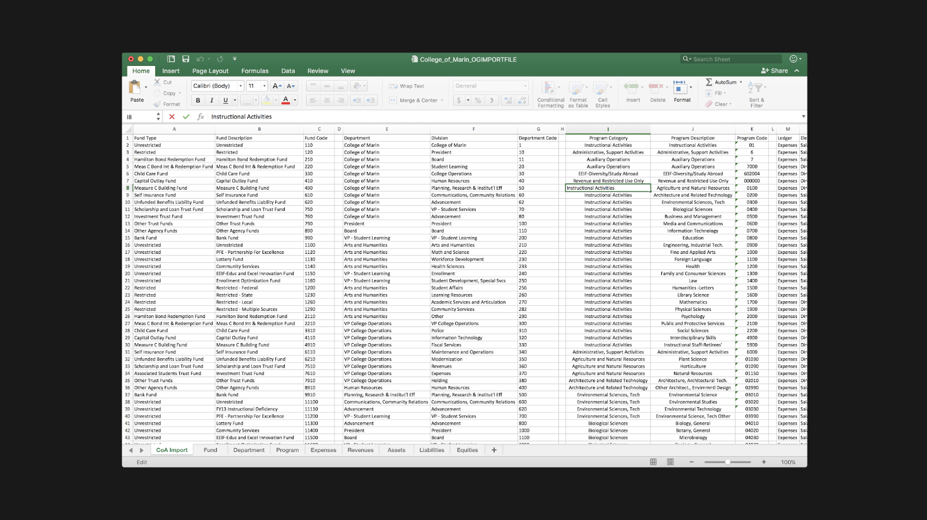Align text right icon
This screenshot has height=520, width=927.
pos(341,100)
